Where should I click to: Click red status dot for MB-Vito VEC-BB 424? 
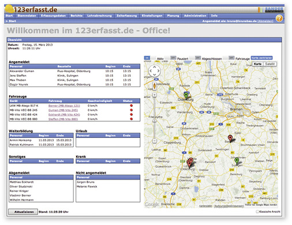(x=132, y=114)
